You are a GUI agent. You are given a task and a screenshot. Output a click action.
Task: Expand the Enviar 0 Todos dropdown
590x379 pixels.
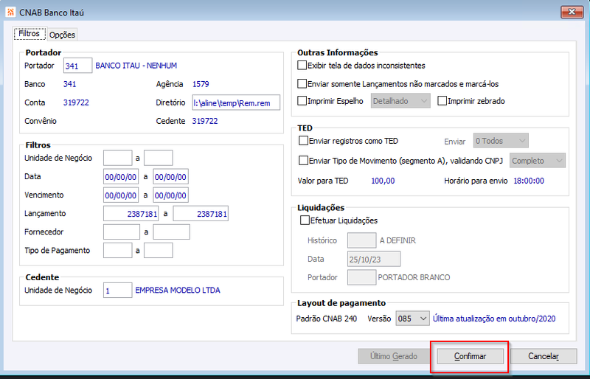pyautogui.click(x=501, y=141)
